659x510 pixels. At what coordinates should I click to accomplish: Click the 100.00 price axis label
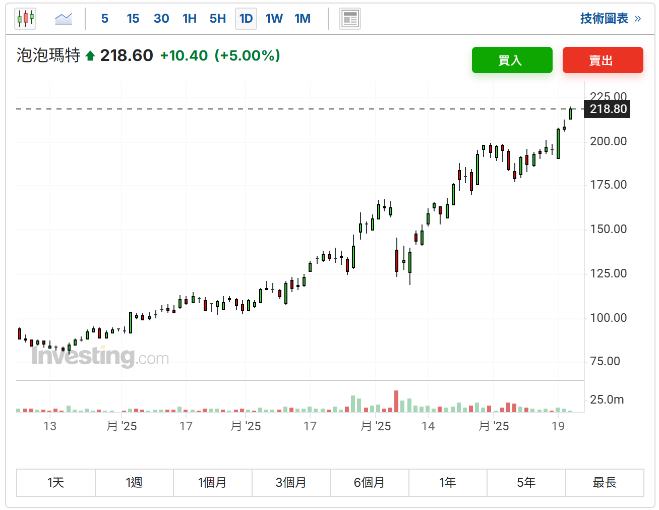609,318
